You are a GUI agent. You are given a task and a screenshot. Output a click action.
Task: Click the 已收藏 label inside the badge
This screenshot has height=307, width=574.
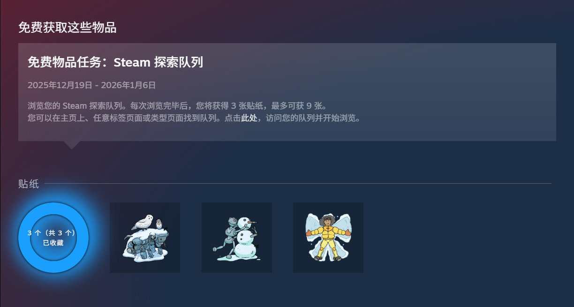click(53, 243)
